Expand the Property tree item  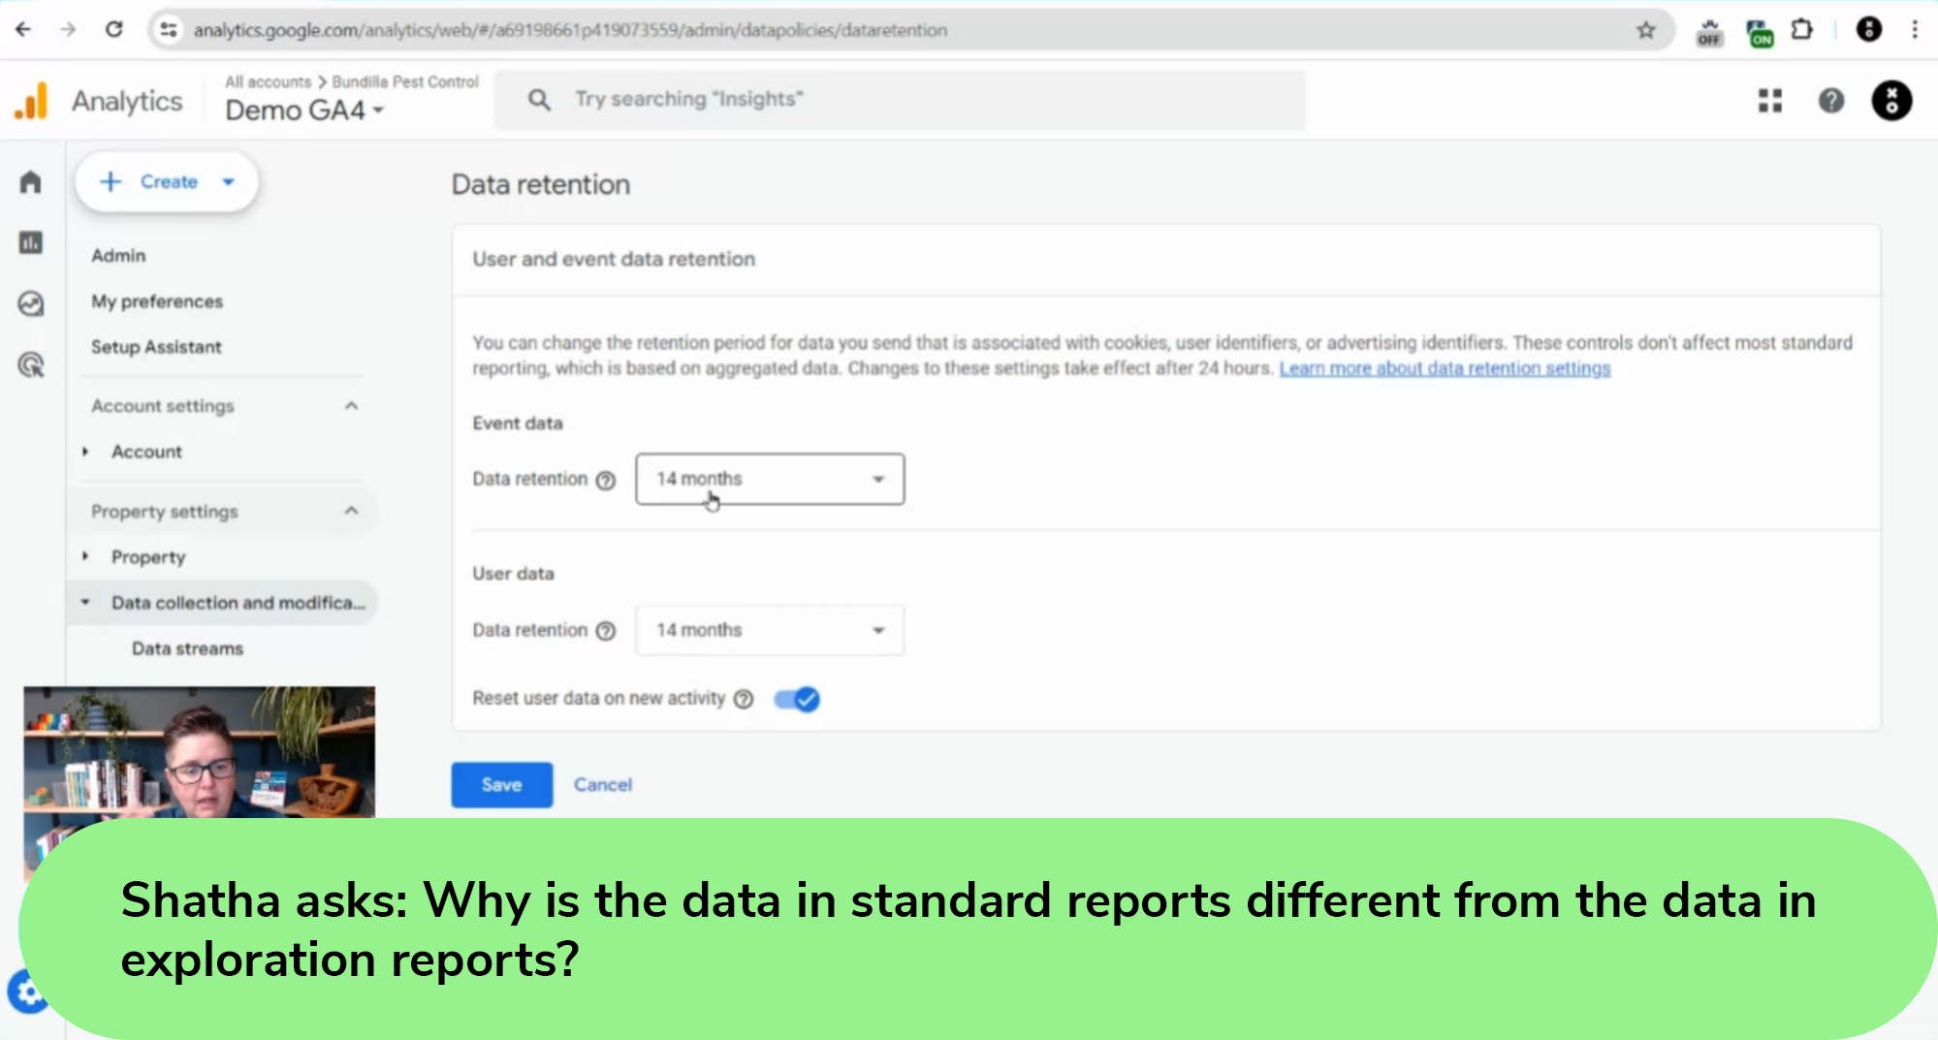coord(85,556)
